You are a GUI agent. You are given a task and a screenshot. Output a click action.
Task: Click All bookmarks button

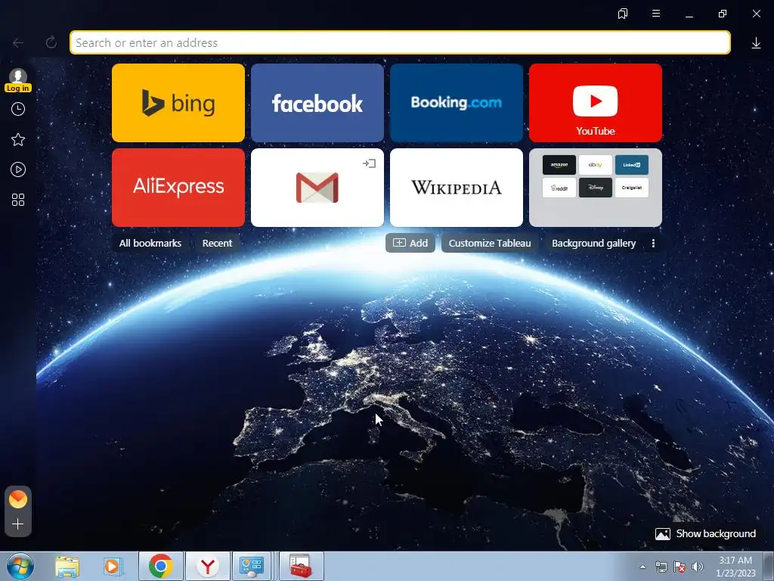150,243
